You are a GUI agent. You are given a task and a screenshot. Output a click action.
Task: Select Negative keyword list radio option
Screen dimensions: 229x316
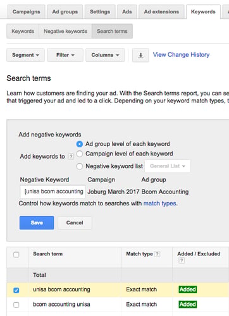point(80,166)
